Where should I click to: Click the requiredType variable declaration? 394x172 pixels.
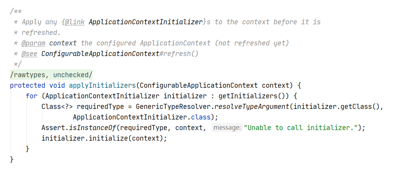pos(100,106)
